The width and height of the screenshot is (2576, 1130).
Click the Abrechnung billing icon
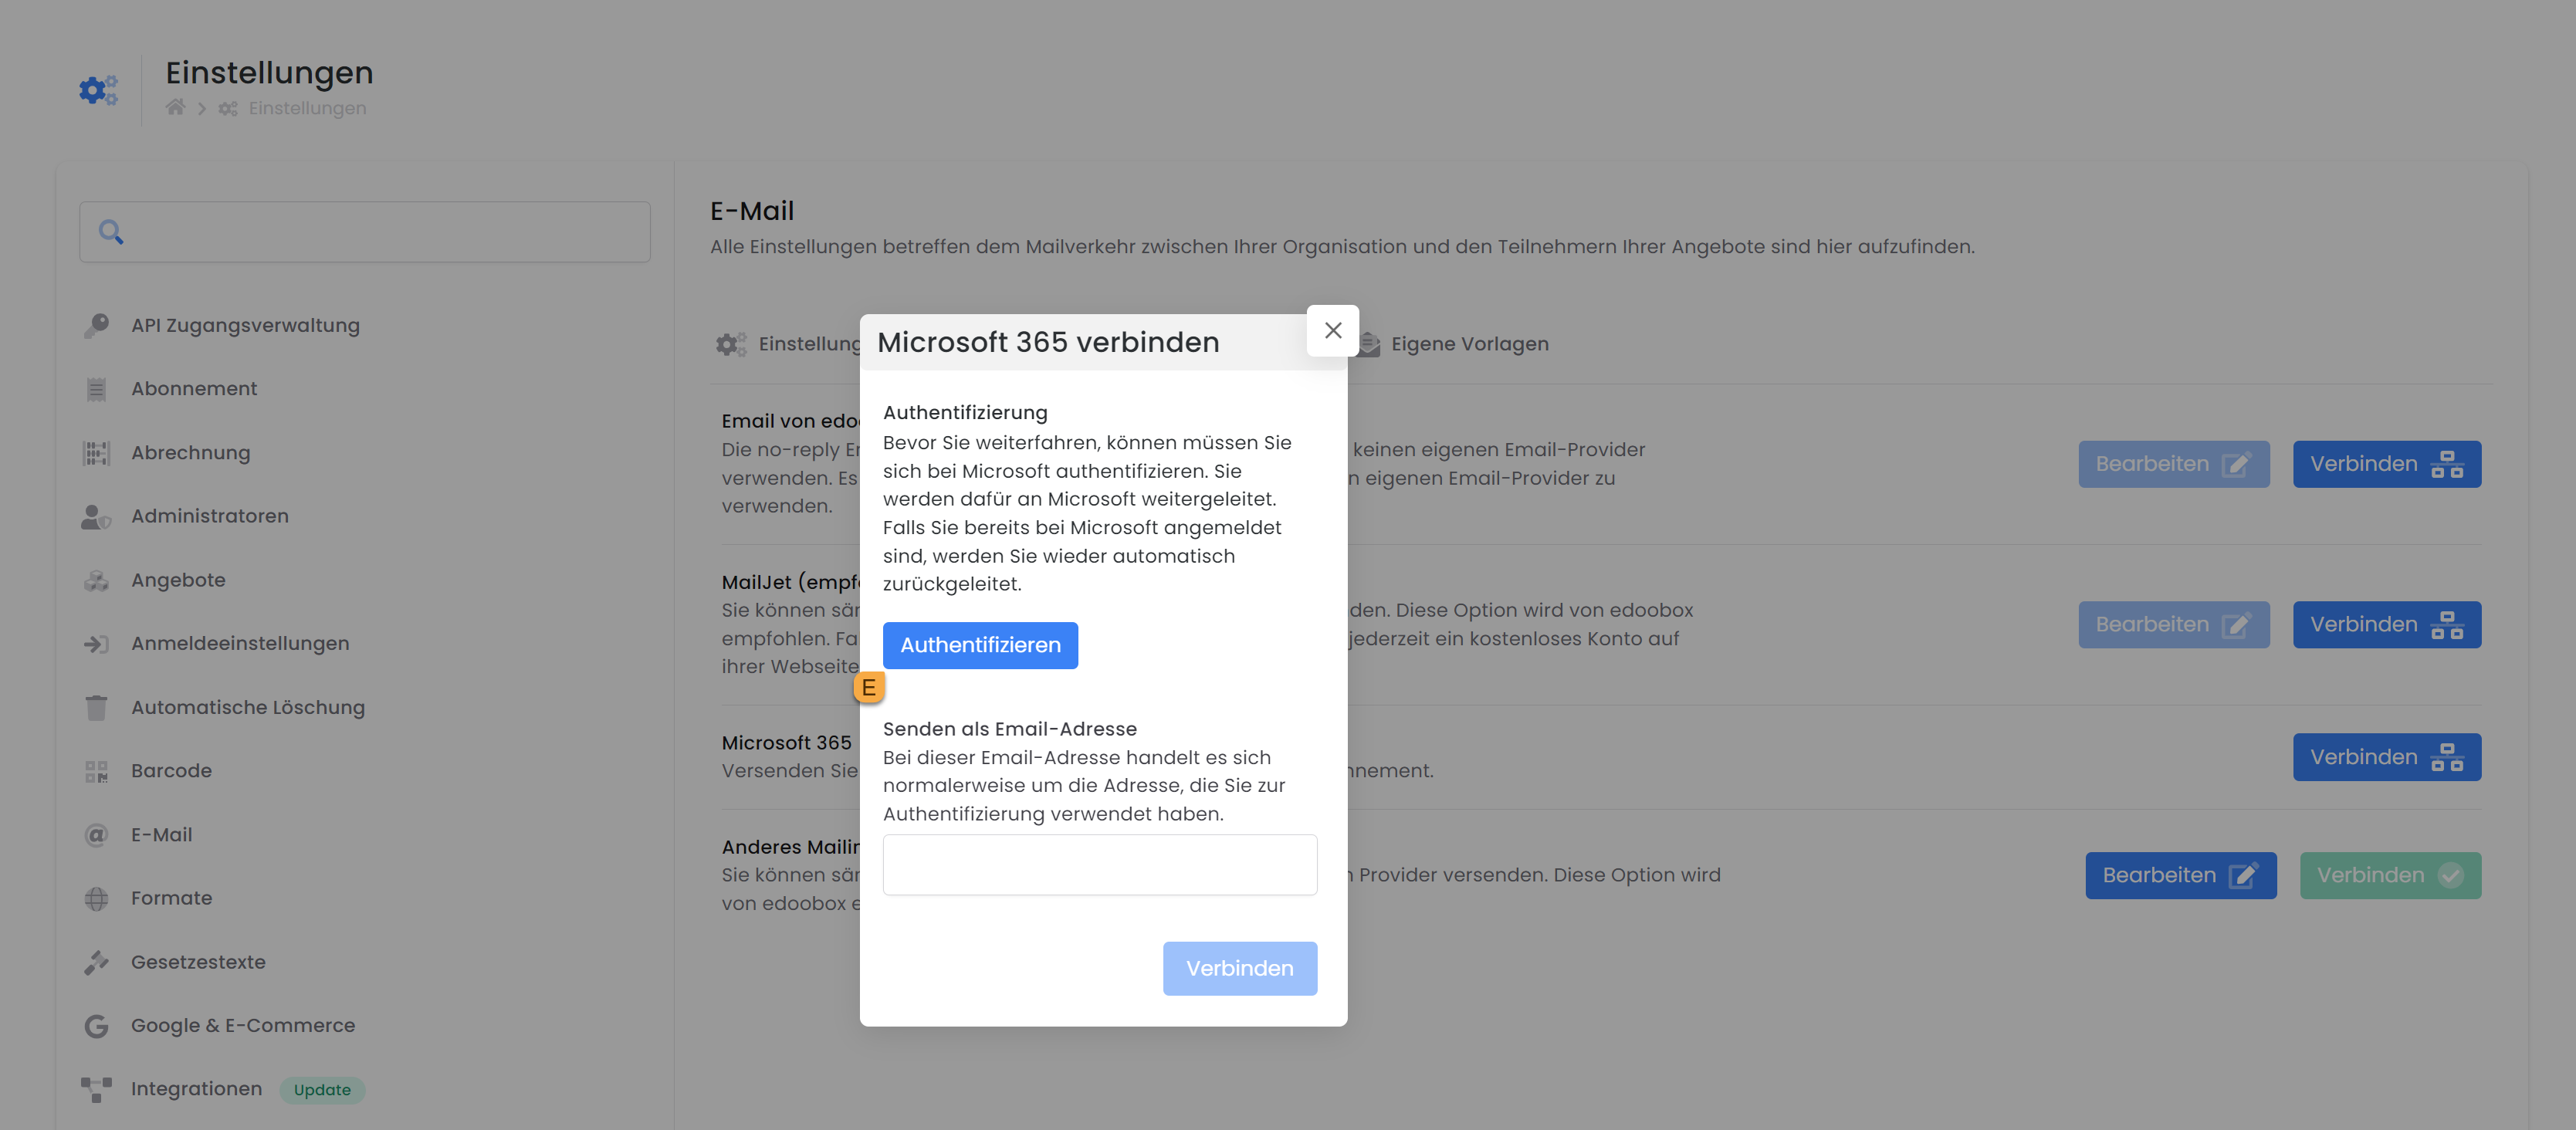pyautogui.click(x=96, y=453)
